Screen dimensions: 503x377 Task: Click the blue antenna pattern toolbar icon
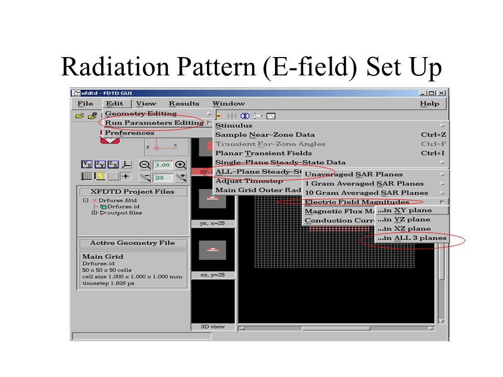pos(245,116)
